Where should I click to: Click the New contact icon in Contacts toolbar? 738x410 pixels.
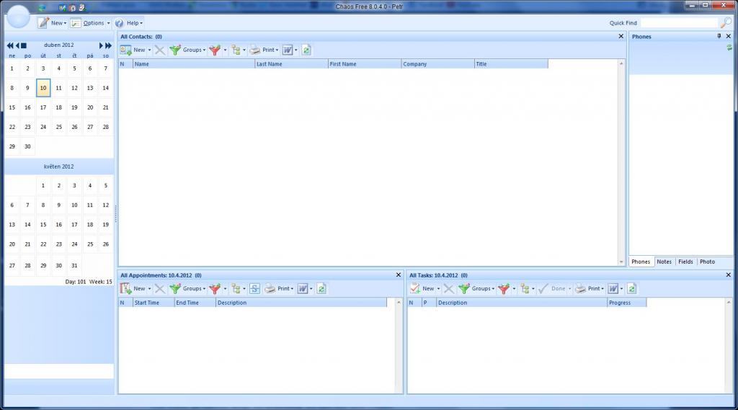(x=125, y=50)
